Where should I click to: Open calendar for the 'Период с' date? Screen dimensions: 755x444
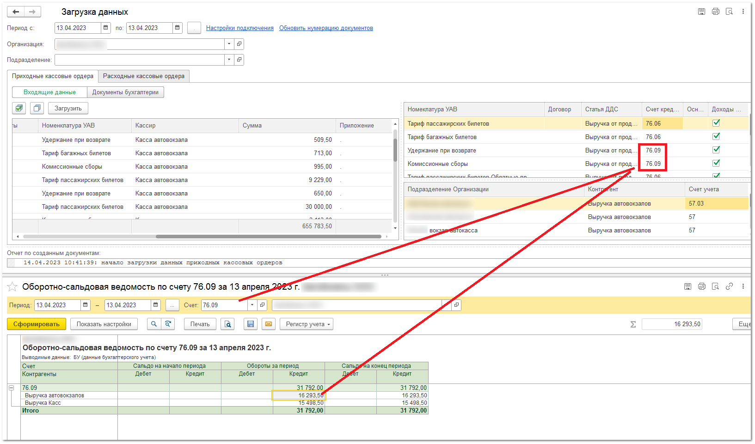coord(106,28)
